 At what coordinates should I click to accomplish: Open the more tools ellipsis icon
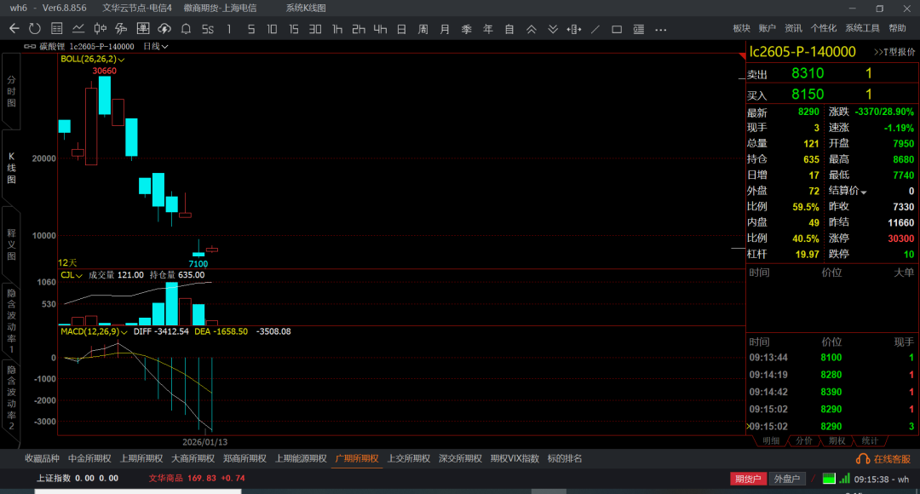click(660, 29)
